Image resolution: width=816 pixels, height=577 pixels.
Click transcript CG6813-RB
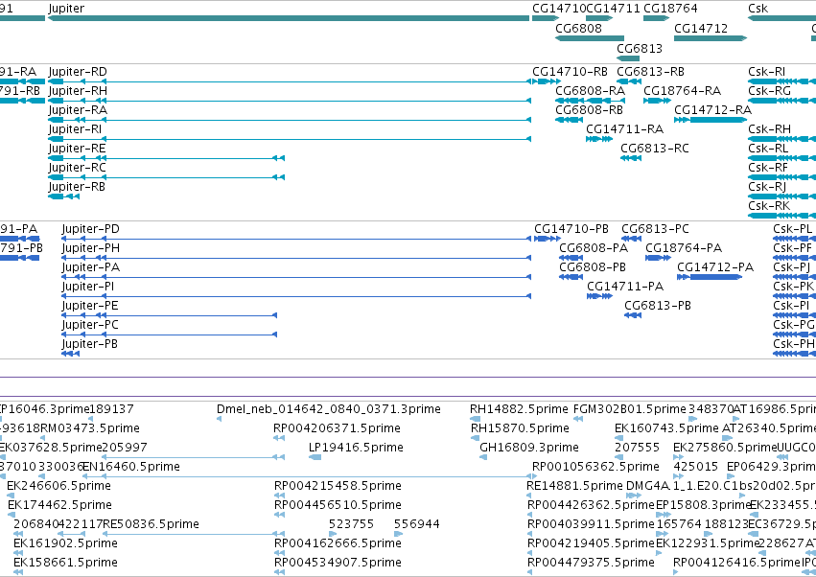click(x=629, y=81)
